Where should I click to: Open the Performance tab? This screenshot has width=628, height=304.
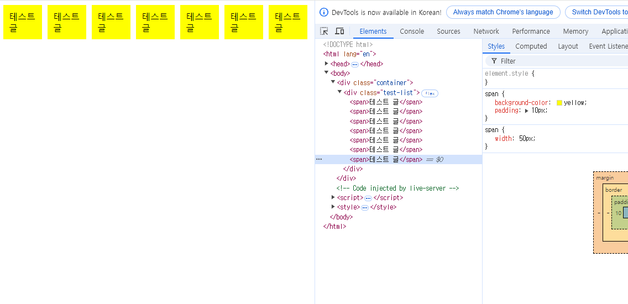(531, 32)
